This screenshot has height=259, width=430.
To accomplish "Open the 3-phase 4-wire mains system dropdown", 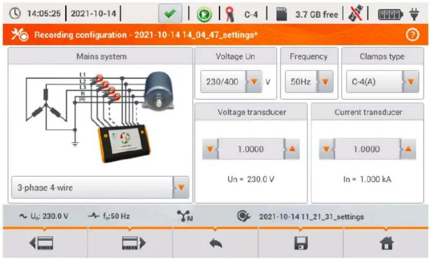I will [x=100, y=187].
